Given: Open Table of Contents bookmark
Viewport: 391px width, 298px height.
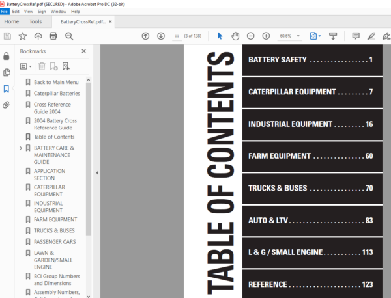Looking at the screenshot, I should [x=54, y=137].
